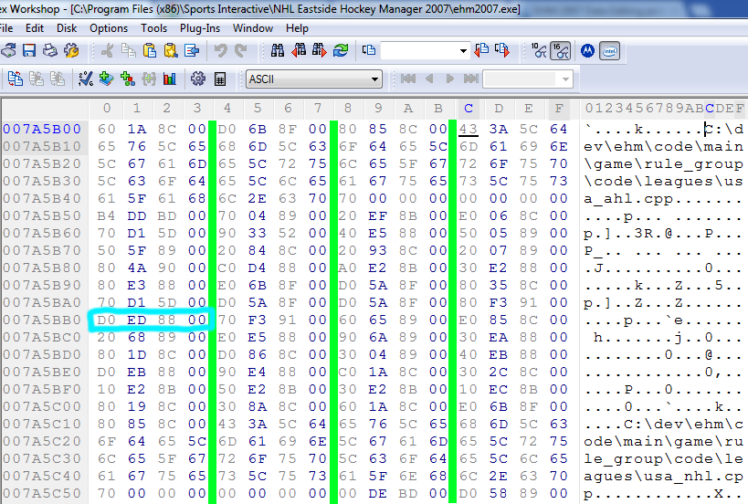Click the jump-to-last navigation button

tap(471, 79)
